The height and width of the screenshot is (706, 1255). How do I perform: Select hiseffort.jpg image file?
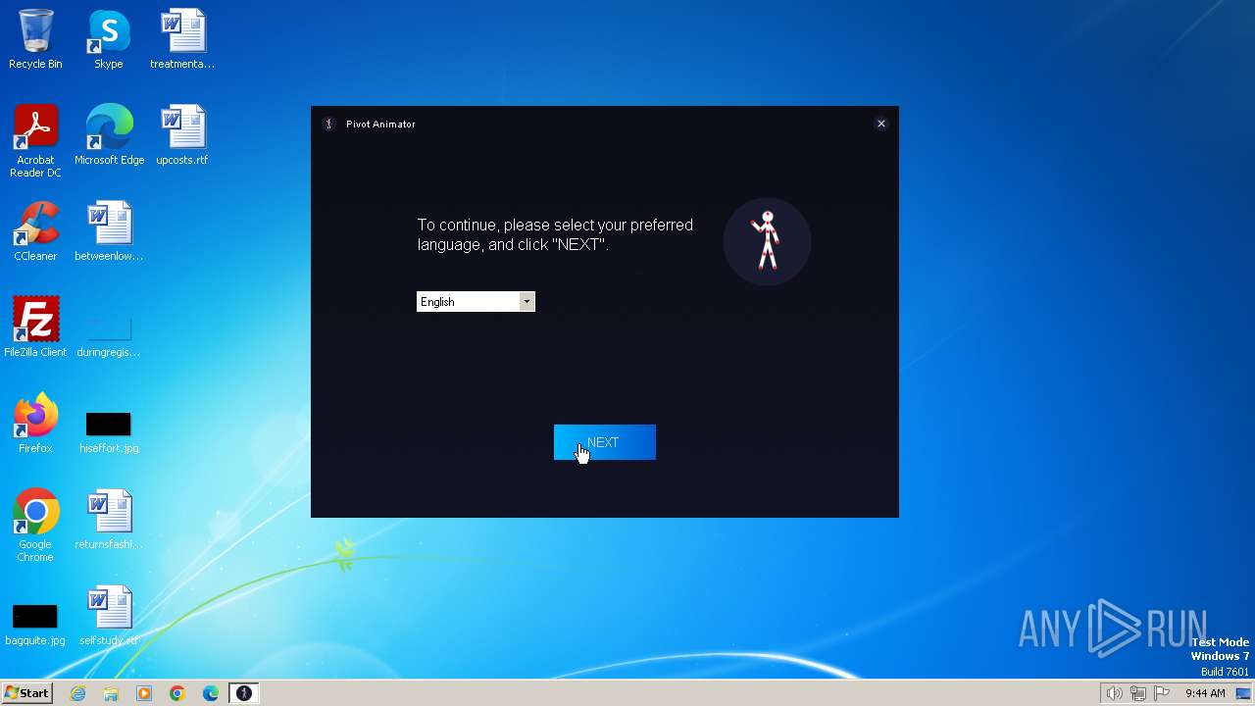[x=109, y=432]
